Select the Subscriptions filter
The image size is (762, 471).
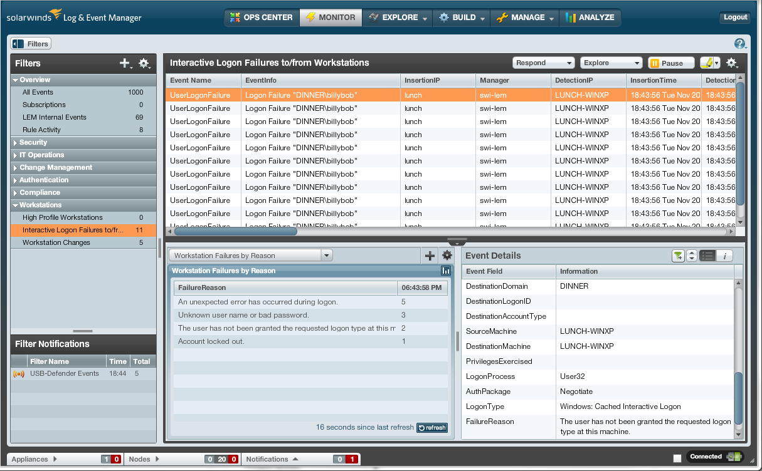[83, 105]
